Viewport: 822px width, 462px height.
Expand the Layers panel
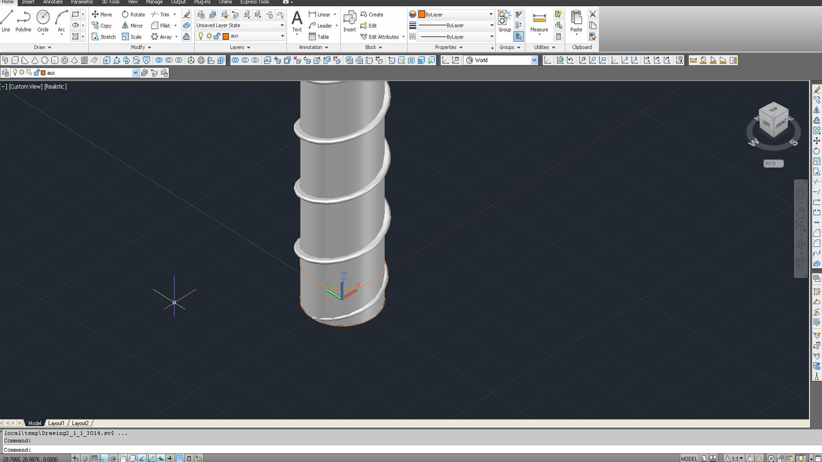point(240,47)
